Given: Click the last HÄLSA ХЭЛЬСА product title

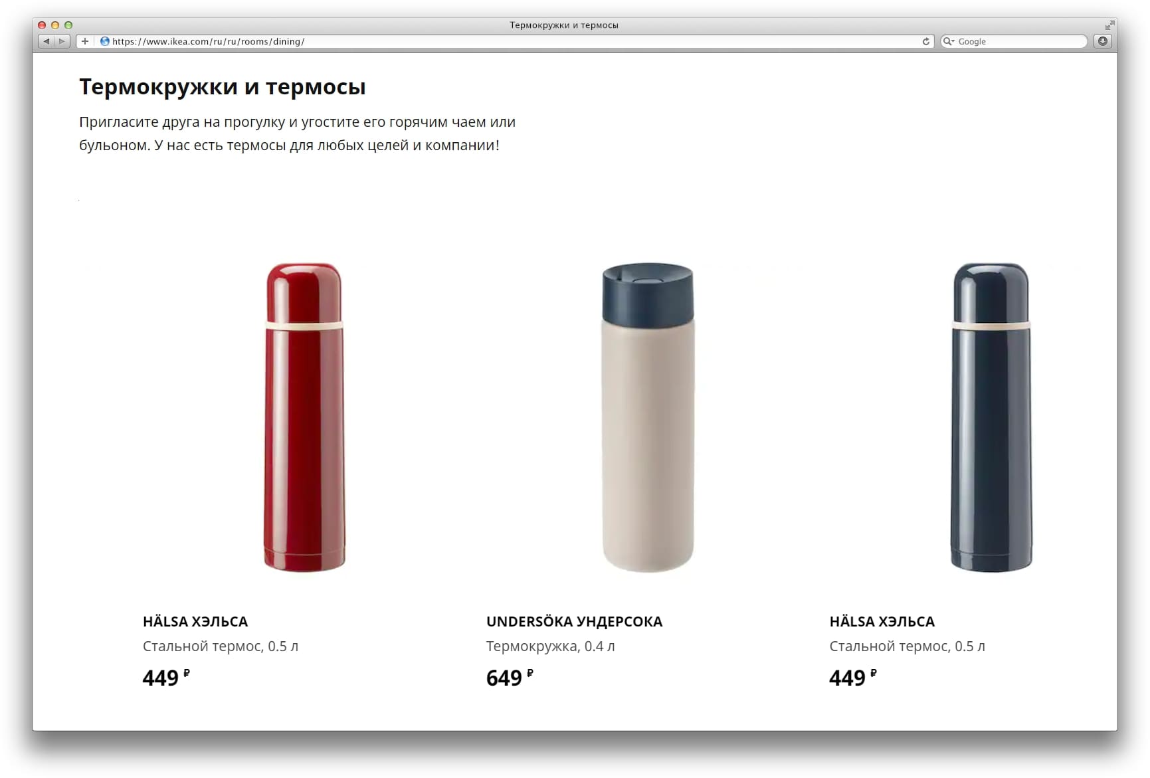Looking at the screenshot, I should coord(882,621).
